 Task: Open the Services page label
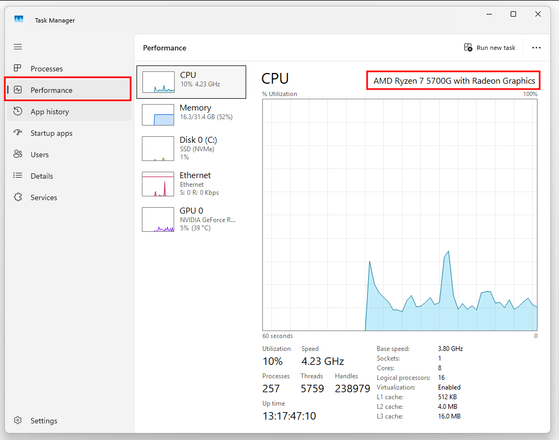click(44, 197)
